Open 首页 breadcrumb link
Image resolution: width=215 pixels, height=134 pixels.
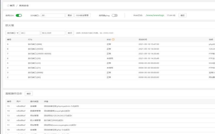point(12,5)
